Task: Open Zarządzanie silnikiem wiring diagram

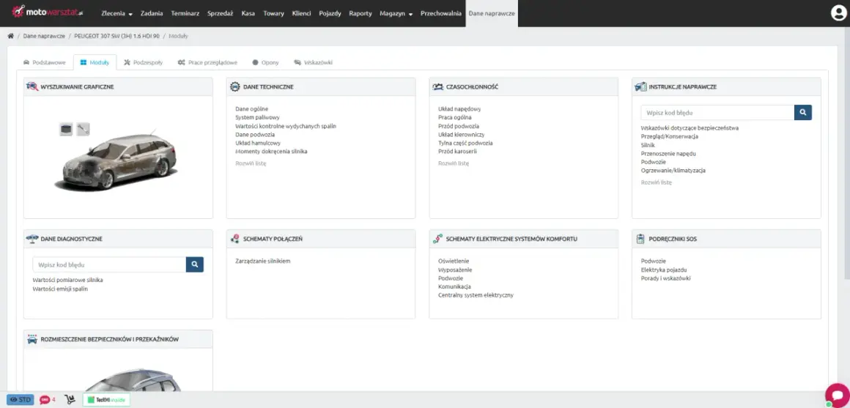Action: [x=263, y=262]
